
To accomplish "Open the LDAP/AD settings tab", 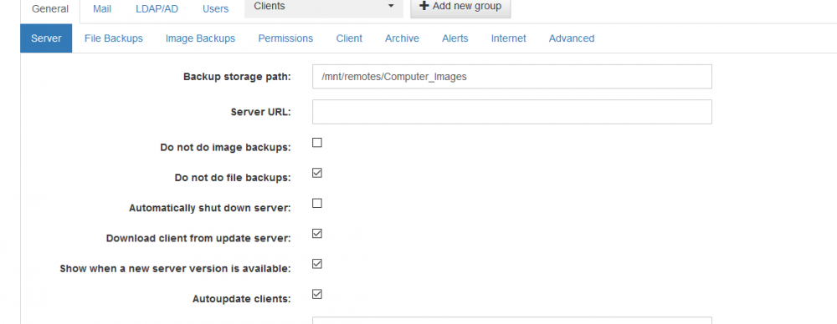I will point(157,9).
